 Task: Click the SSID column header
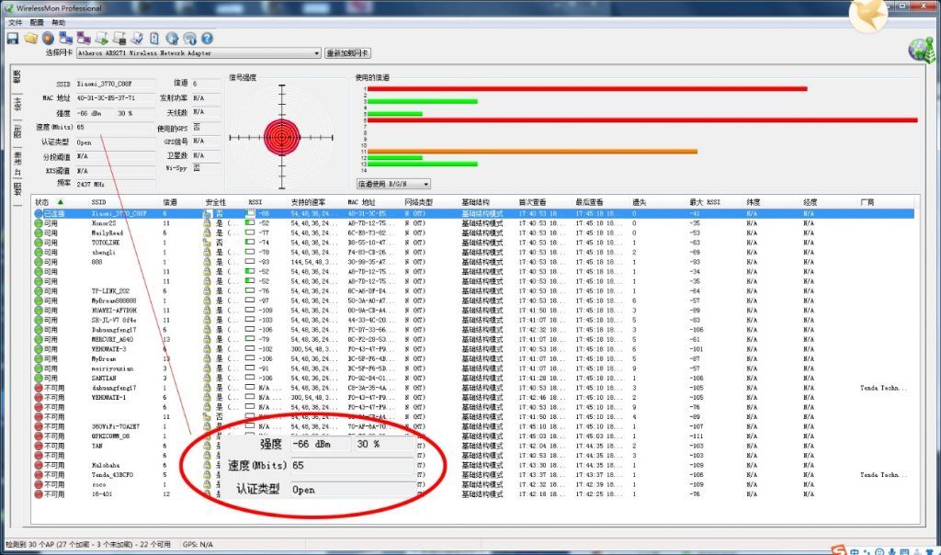[x=98, y=202]
